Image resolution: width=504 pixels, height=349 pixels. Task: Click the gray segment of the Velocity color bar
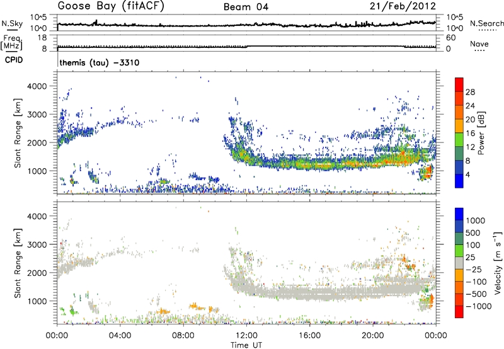pyautogui.click(x=459, y=263)
